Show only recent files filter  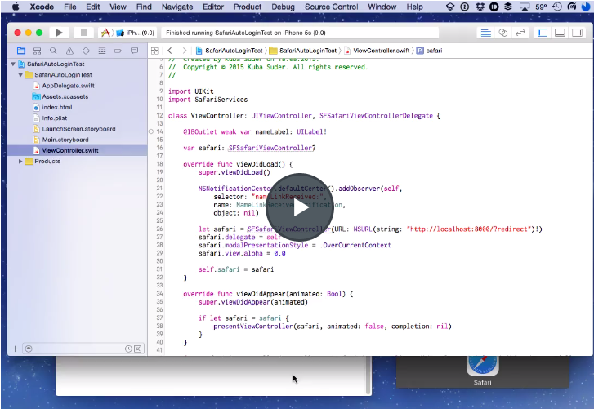point(128,349)
